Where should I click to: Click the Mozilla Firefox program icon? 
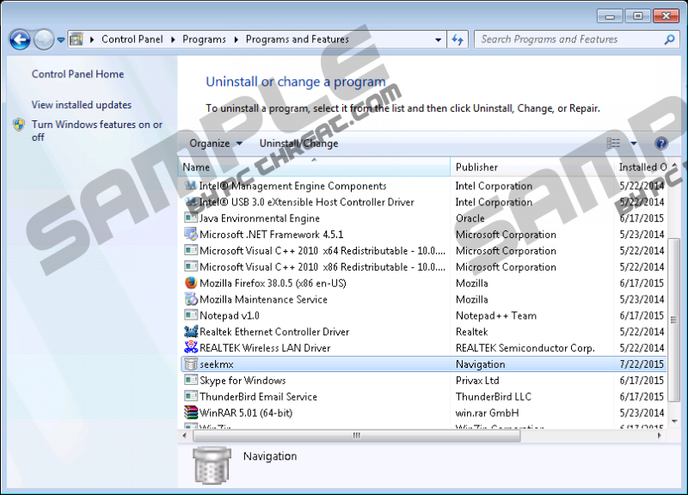191,284
